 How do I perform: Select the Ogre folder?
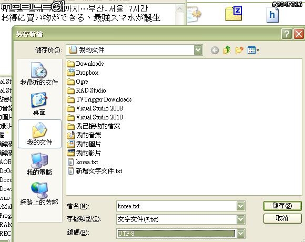77,82
